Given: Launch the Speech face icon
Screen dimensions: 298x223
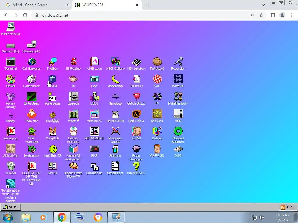Looking at the screenshot, I should [x=73, y=99].
